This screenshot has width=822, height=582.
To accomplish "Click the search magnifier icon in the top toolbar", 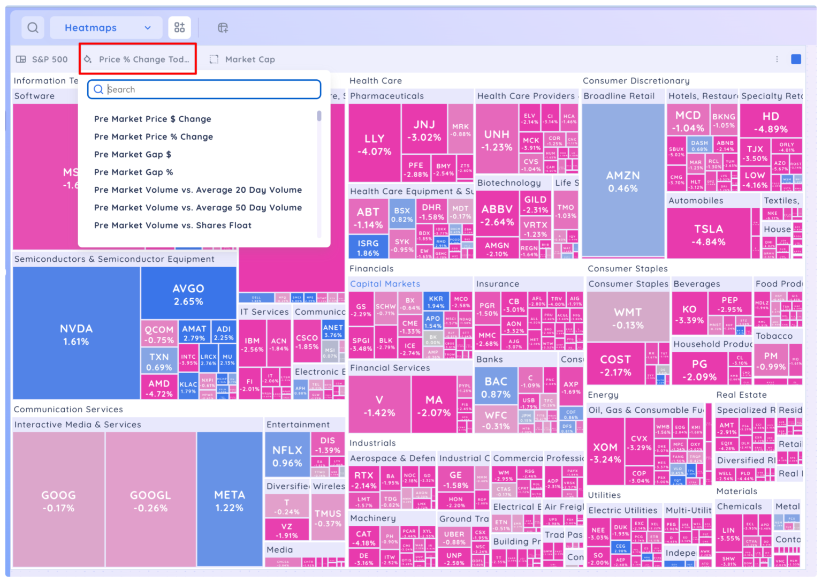I will click(33, 27).
